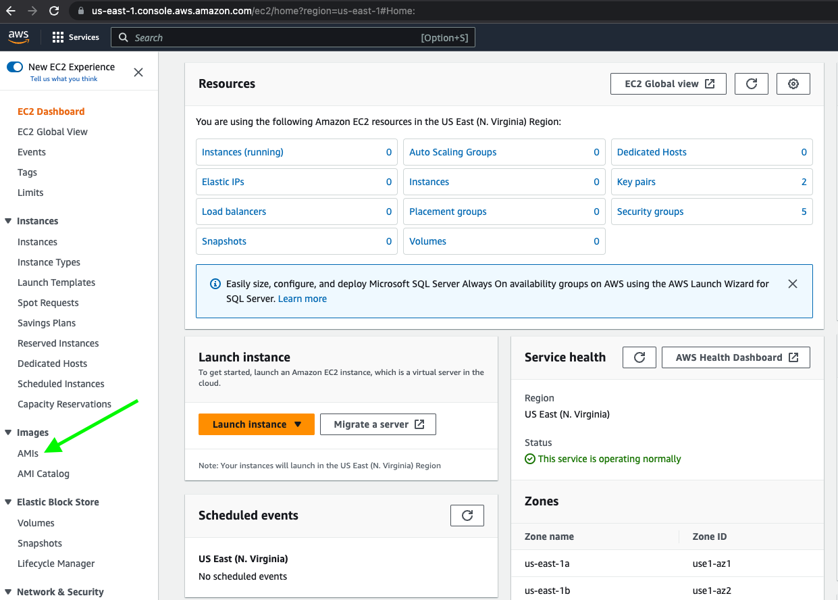
Task: Reload the page with browser refresh
Action: [x=54, y=11]
